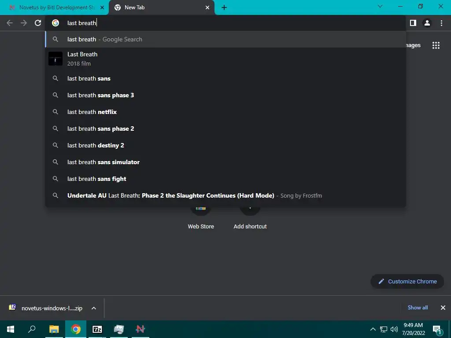Image resolution: width=451 pixels, height=338 pixels.
Task: Select the Undertale AU Last Breath song suggestion
Action: click(225, 195)
